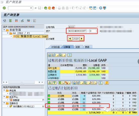Viewport: 139px width, 116px height.
Task: Click the Customize Local Layout monitor icon
Action: pyautogui.click(x=105, y=8)
